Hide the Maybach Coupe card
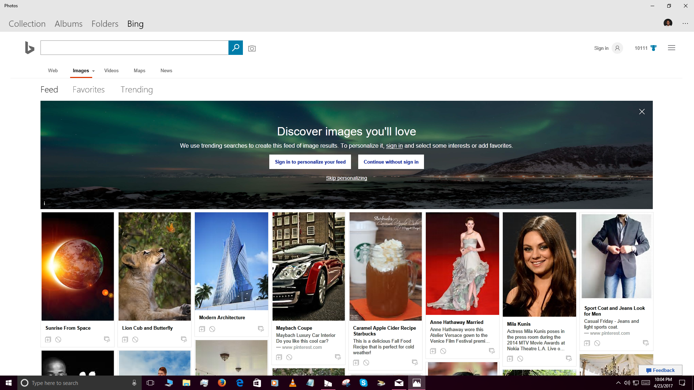This screenshot has height=390, width=694. point(289,357)
